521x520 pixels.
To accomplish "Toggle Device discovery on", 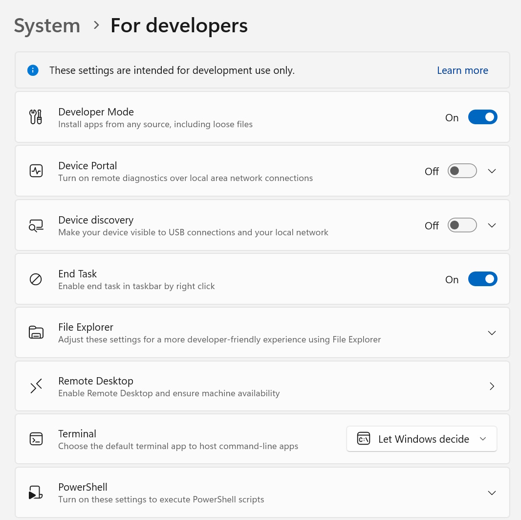I will pos(462,225).
